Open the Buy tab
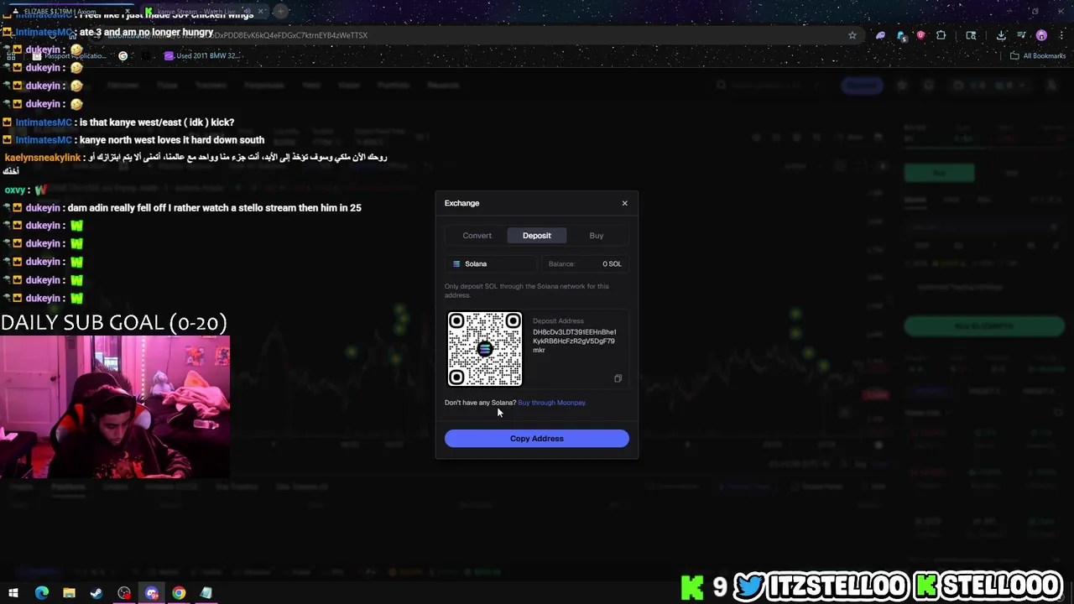 coord(597,236)
